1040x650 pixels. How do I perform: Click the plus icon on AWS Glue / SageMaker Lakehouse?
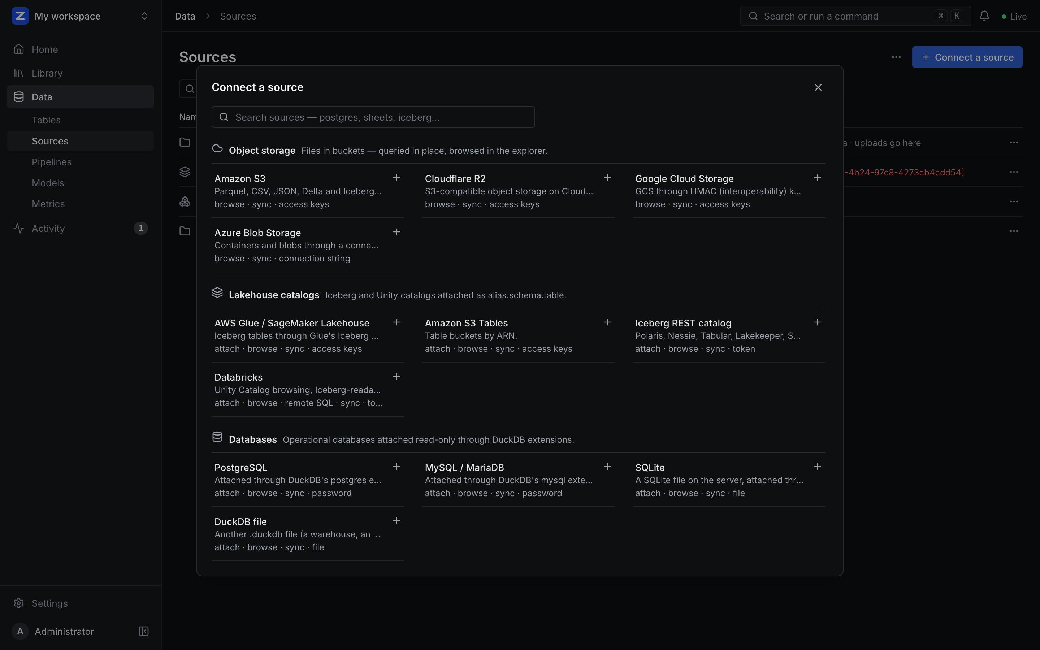tap(396, 322)
